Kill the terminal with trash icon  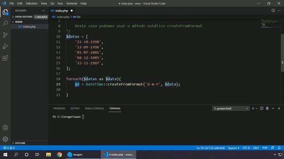pos(267,108)
